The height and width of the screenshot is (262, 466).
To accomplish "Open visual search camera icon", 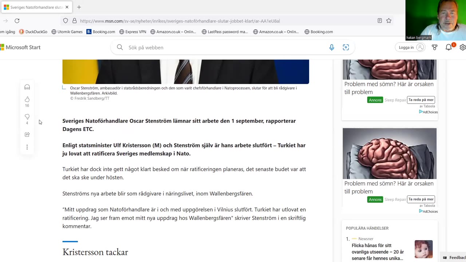I will (346, 47).
